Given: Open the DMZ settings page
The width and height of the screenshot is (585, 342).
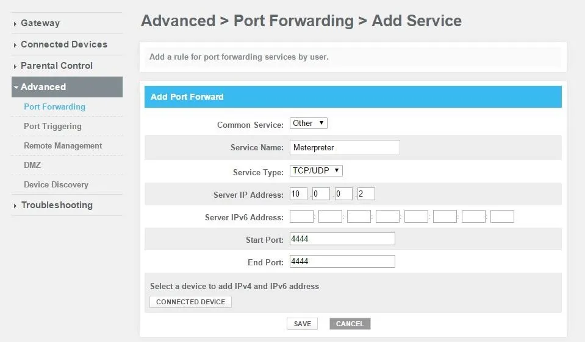Looking at the screenshot, I should click(x=32, y=165).
